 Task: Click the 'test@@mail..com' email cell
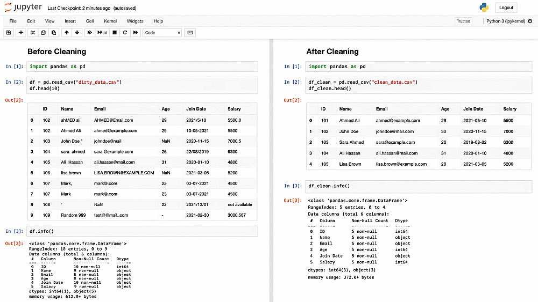click(x=111, y=216)
